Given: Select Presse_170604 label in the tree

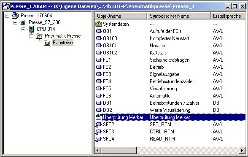Looking at the screenshot, I should click(36, 16).
